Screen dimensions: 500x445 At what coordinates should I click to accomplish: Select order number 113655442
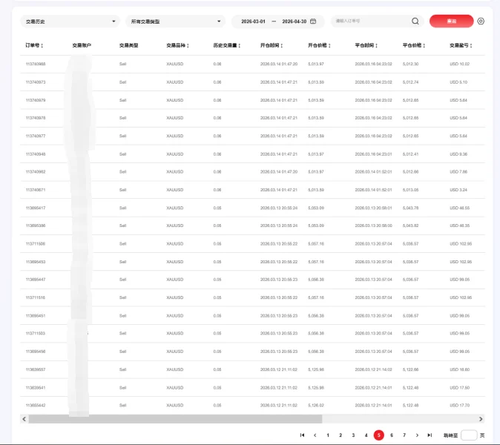click(x=36, y=406)
